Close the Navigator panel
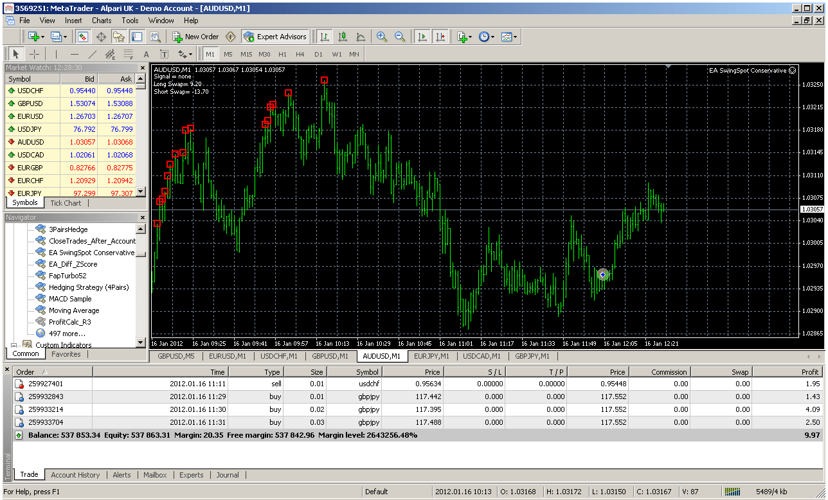Screen dimensions: 828x500 pos(143,217)
